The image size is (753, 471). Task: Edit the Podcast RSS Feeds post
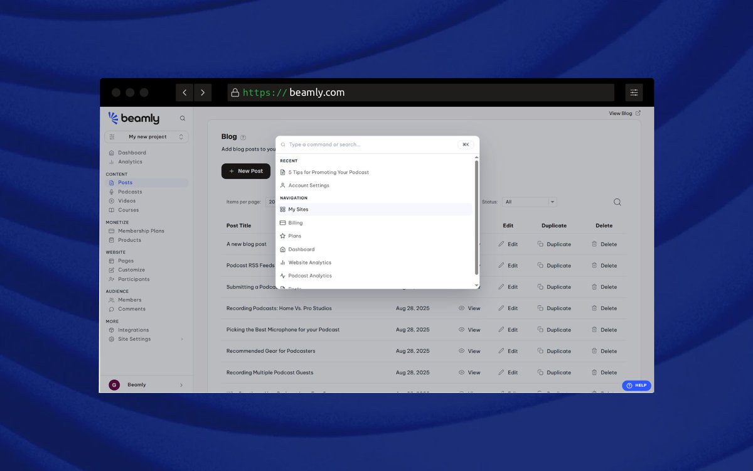pos(508,266)
